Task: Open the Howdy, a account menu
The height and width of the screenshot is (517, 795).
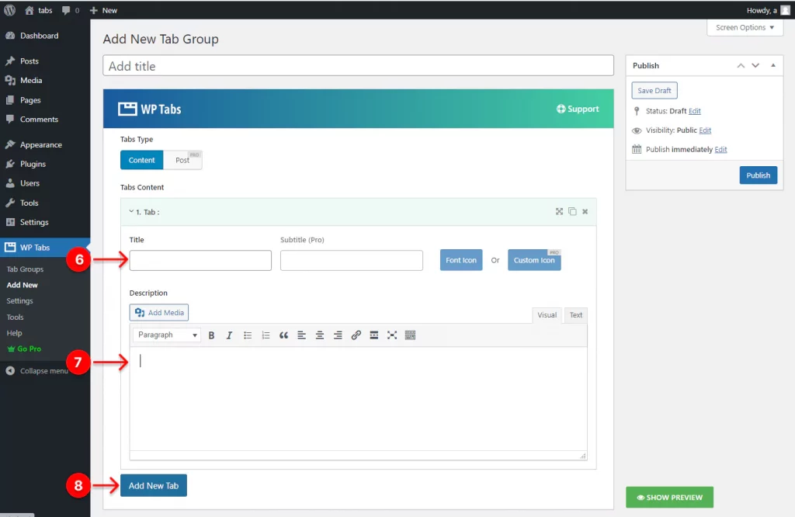Action: [768, 10]
